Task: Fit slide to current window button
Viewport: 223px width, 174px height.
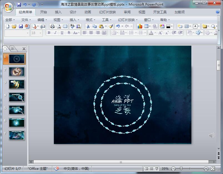Action: click(x=213, y=169)
